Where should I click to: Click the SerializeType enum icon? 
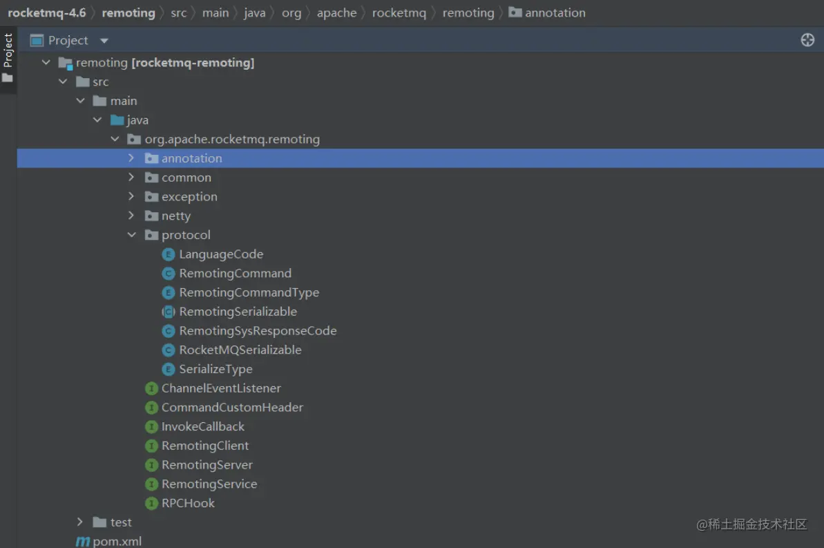(x=168, y=369)
